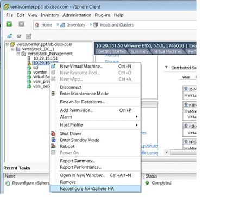Screen dimensions: 227x197
Task: Select host 10.29.151.51 in tree
Action: [x=46, y=58]
